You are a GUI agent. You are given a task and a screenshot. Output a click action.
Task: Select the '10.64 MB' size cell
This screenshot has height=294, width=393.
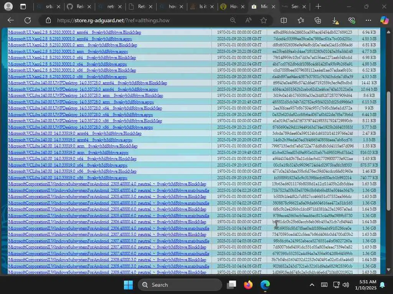[369, 89]
